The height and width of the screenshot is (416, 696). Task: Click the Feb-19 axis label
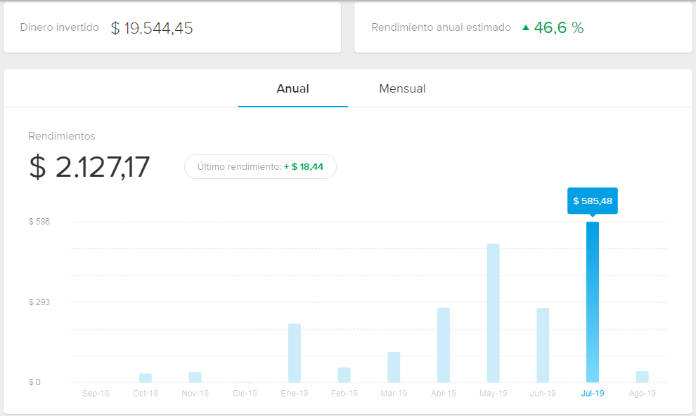click(344, 394)
